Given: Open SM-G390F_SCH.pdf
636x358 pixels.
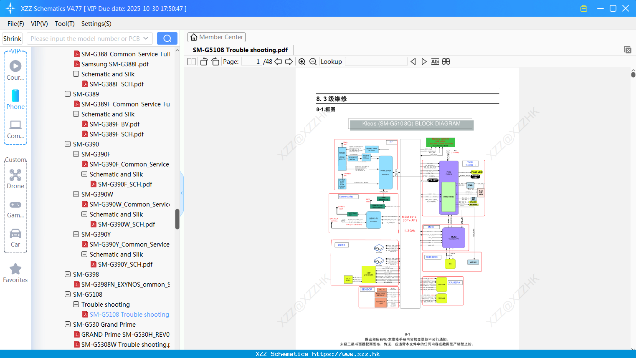Looking at the screenshot, I should point(125,184).
